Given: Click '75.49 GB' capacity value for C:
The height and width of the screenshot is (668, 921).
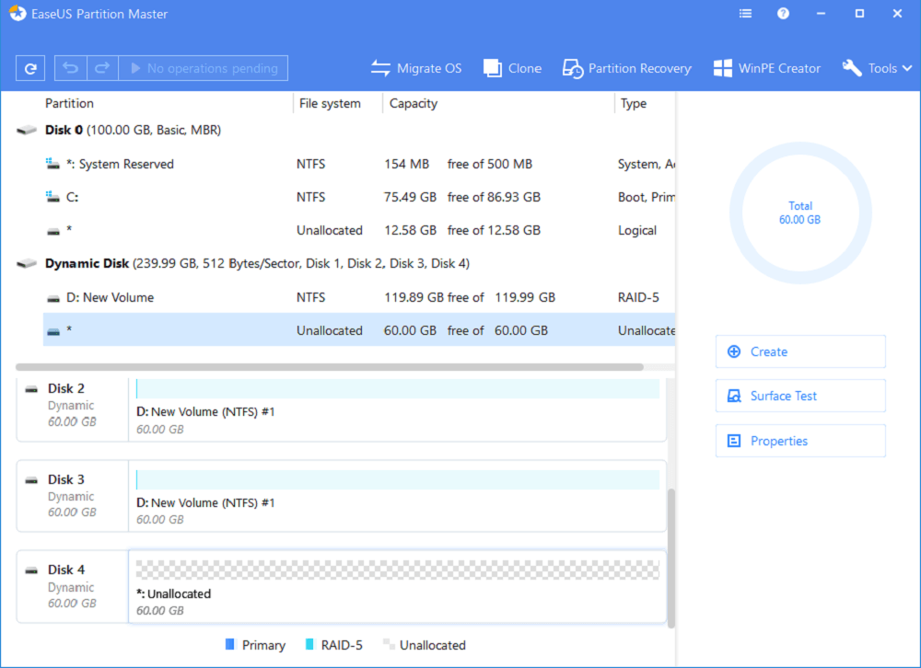Looking at the screenshot, I should tap(410, 197).
